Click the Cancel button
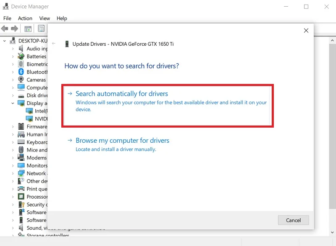Viewport: 336px width, 246px height. (x=293, y=220)
